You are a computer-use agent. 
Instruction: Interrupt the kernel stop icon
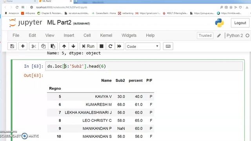pyautogui.click(x=101, y=46)
